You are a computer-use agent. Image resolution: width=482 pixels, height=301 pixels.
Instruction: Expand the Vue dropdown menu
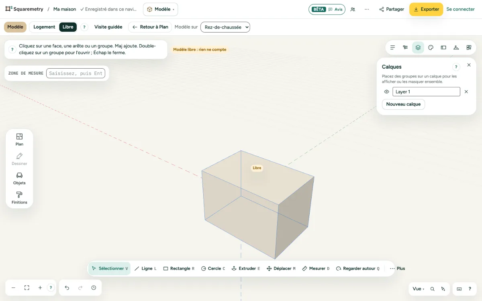tap(418, 289)
